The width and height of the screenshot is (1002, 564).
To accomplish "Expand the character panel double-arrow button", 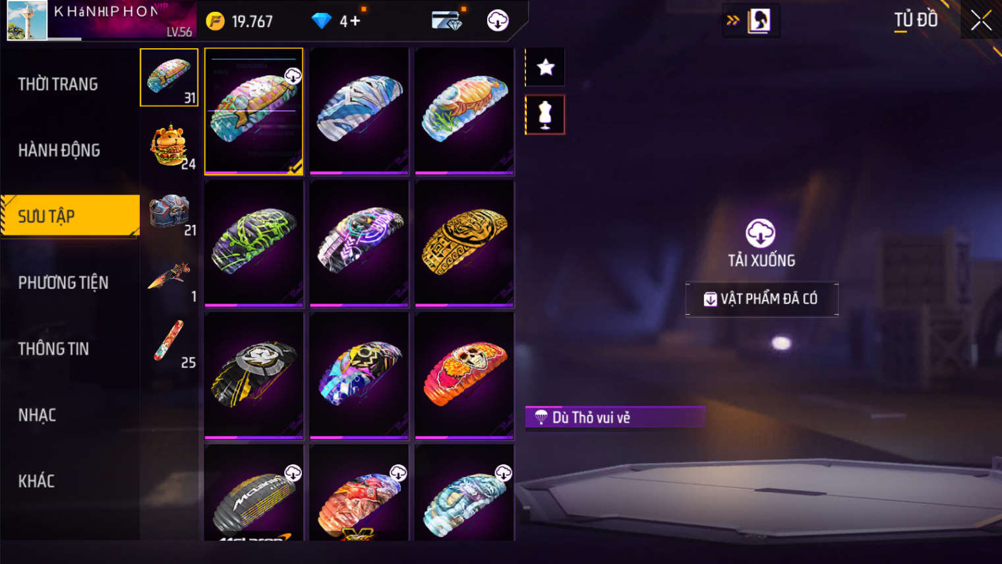I will click(x=732, y=20).
